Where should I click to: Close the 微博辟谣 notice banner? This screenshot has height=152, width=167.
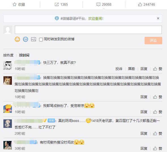pos(158,18)
